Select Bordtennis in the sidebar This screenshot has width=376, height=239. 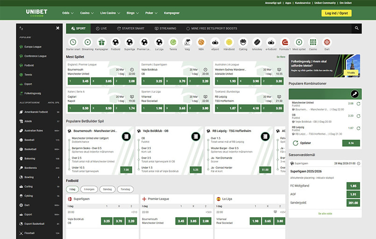(x=40, y=168)
